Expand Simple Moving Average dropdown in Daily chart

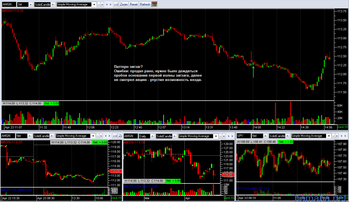[216, 136]
